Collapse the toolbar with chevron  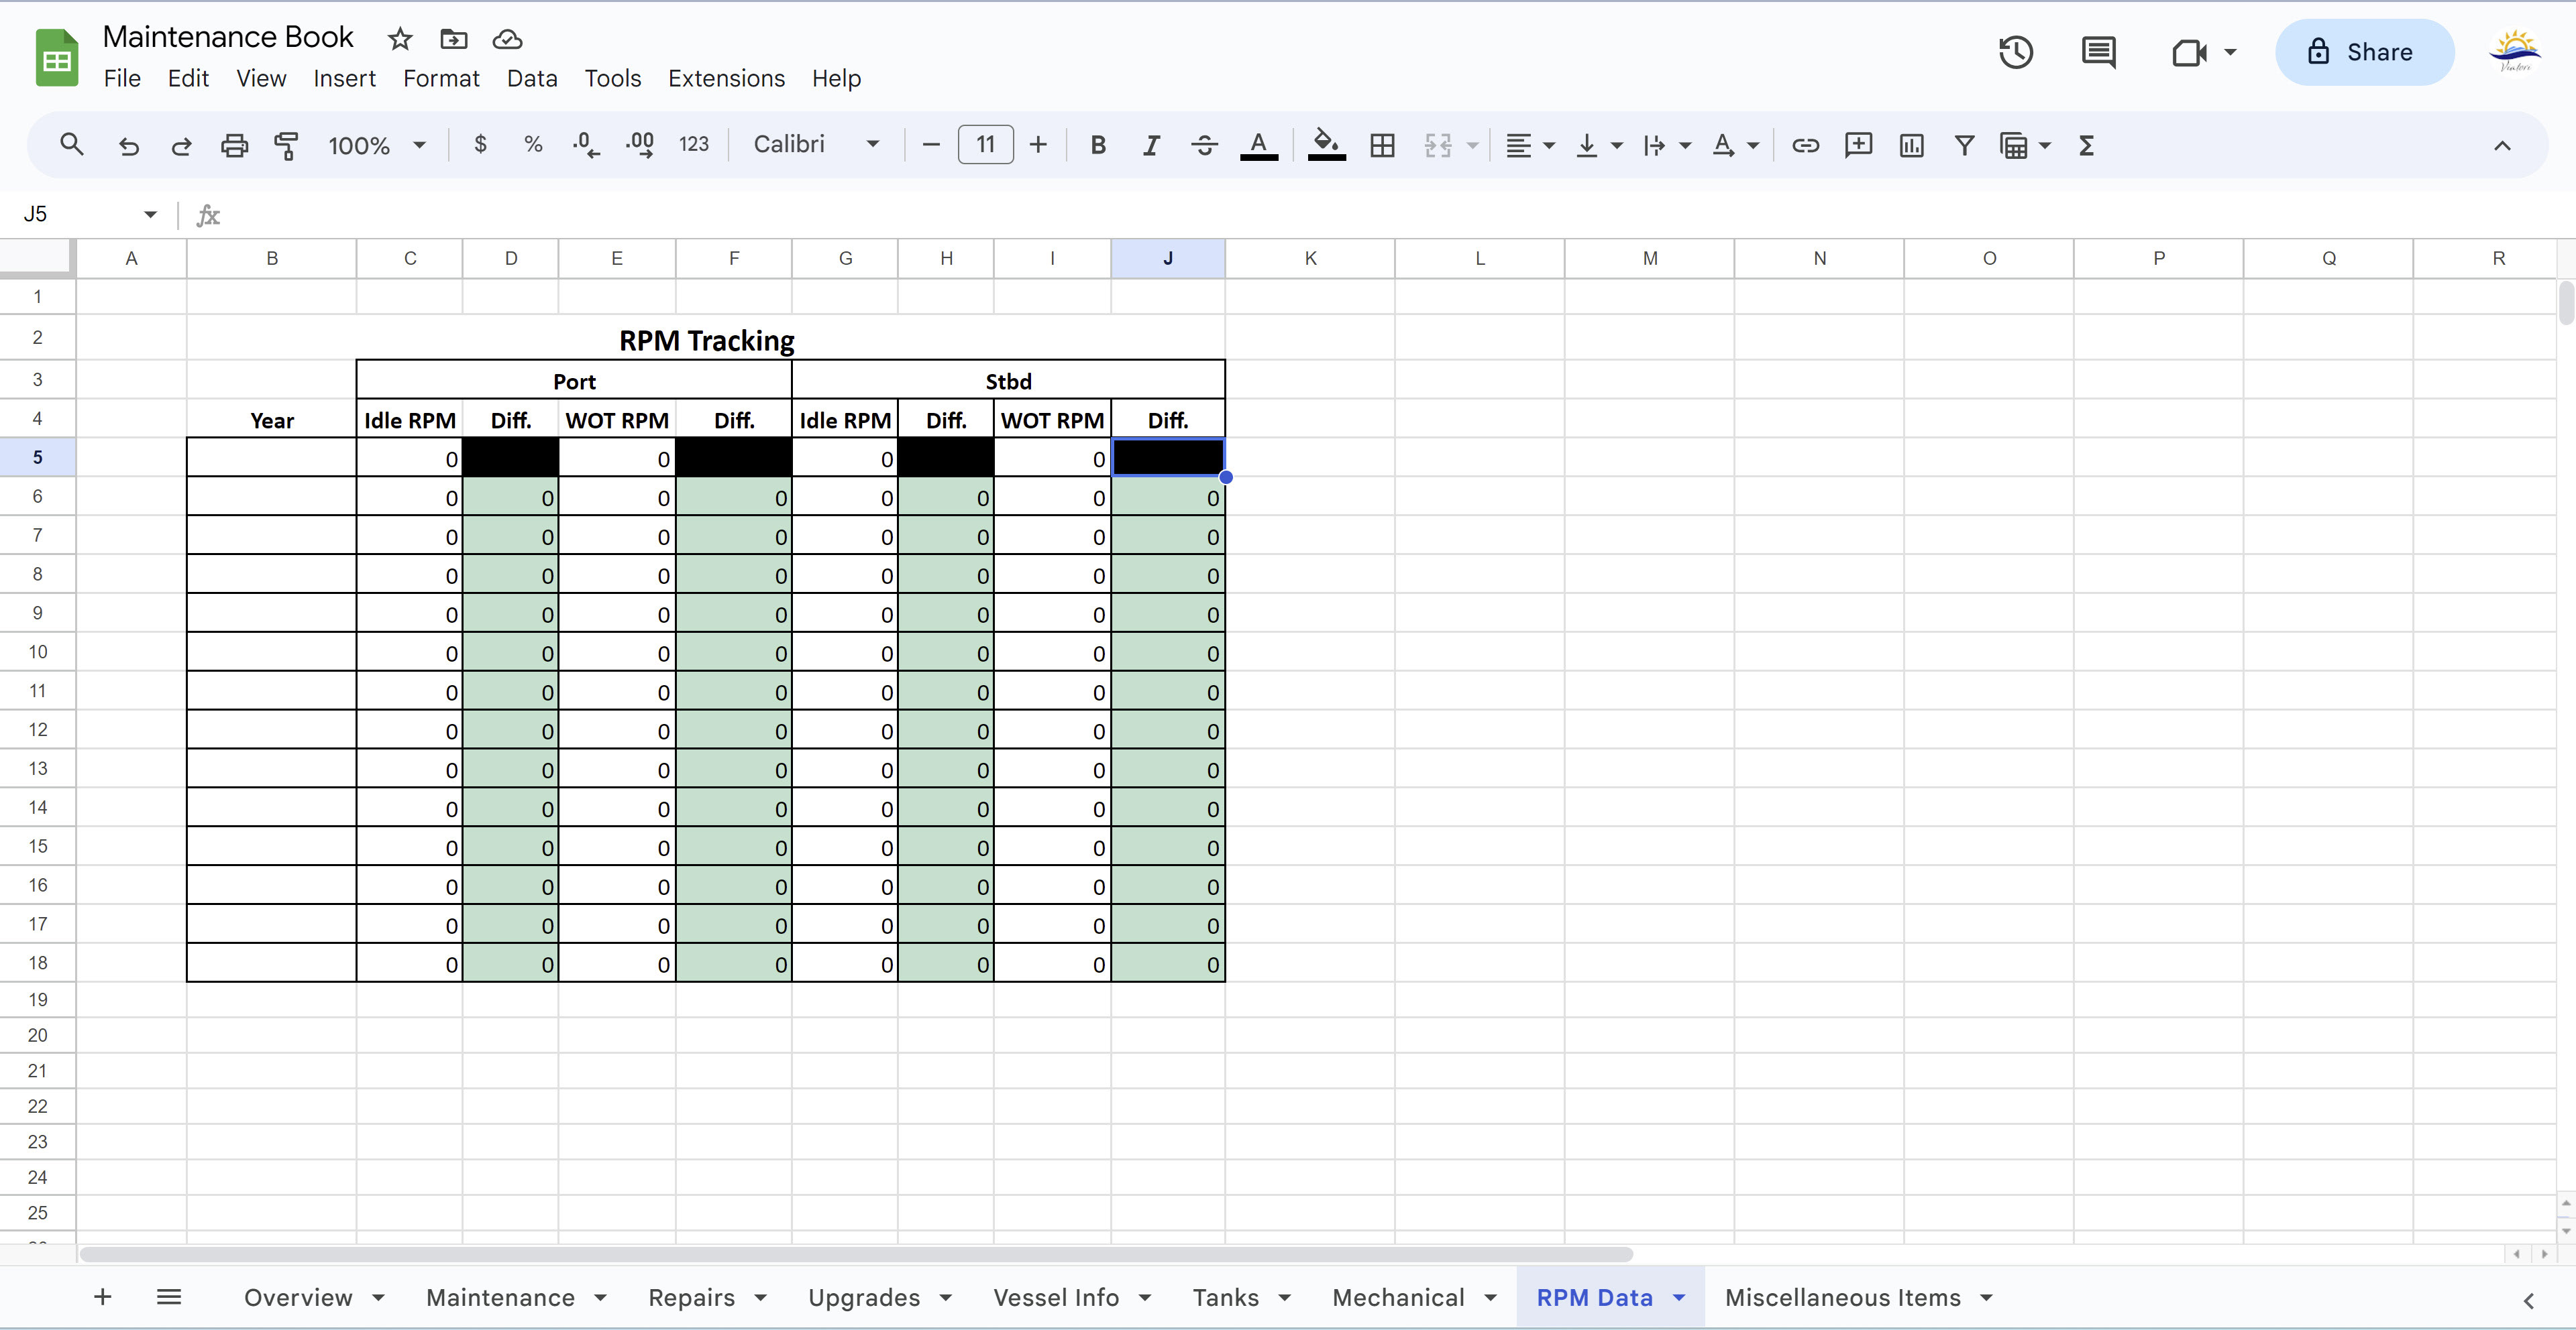pyautogui.click(x=2502, y=145)
